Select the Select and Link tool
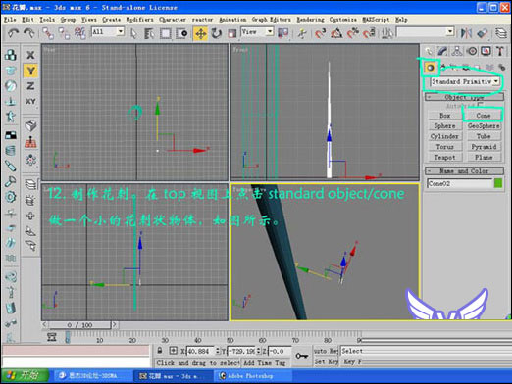Screen dimensions: 512x384 click(48, 33)
